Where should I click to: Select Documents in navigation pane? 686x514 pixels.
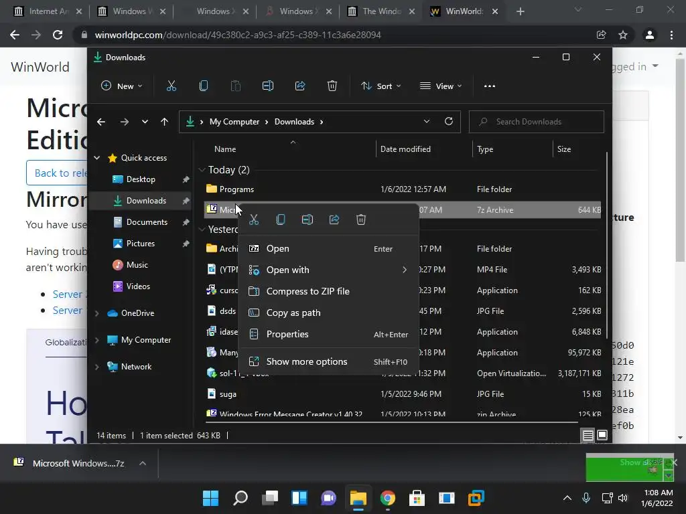140,222
